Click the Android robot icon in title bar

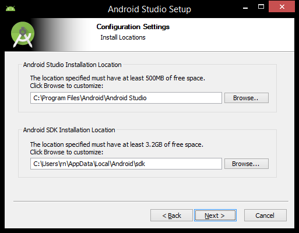tap(10, 9)
